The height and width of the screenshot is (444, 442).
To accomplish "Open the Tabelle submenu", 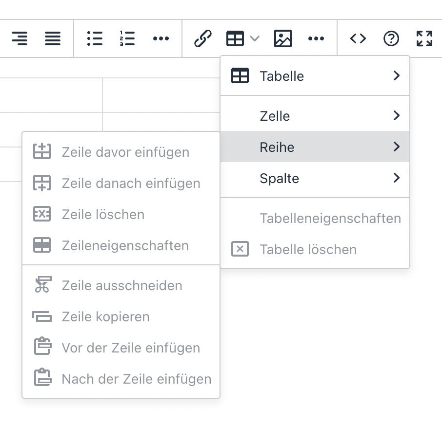I will [315, 76].
